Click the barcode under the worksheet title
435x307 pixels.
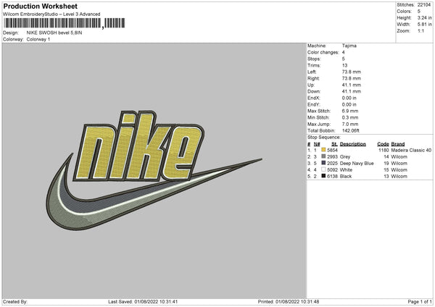[x=65, y=23]
